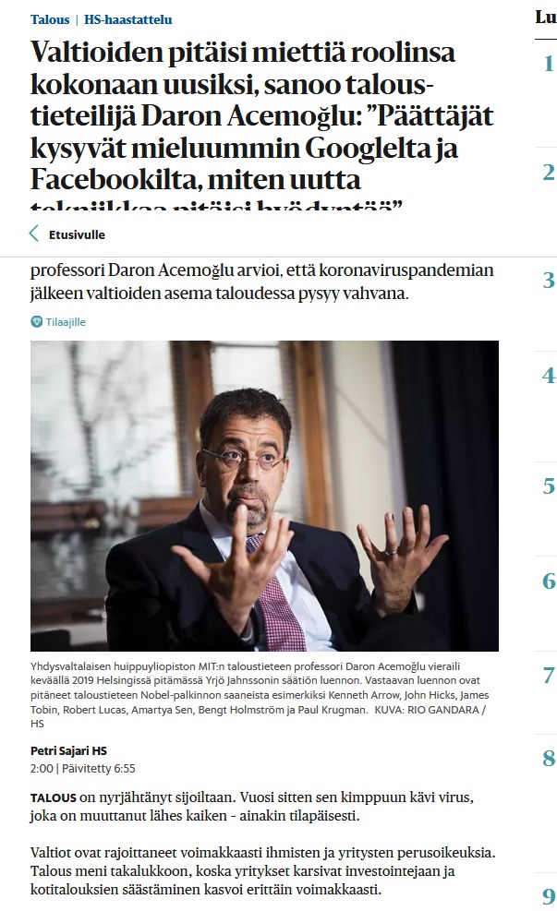
Task: Click the Luetuimmat sidebar heading
Action: pyautogui.click(x=546, y=18)
